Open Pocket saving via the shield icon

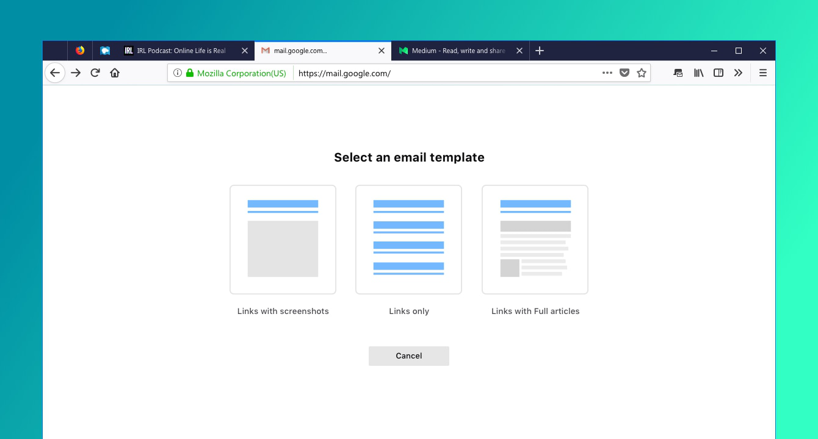624,73
